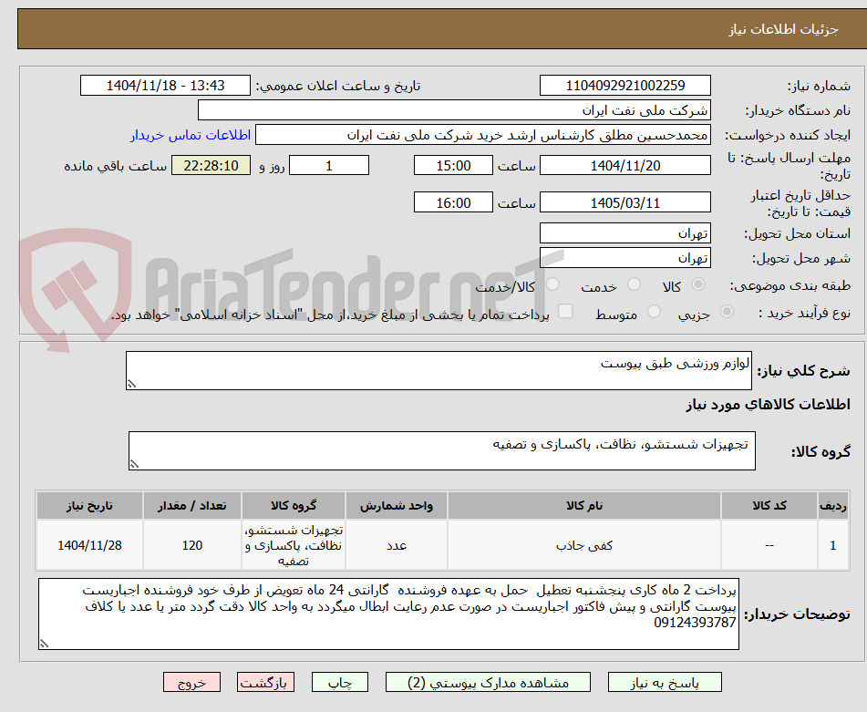The width and height of the screenshot is (867, 712).
Task: Click the گروه کالا table header
Action: coord(294,506)
